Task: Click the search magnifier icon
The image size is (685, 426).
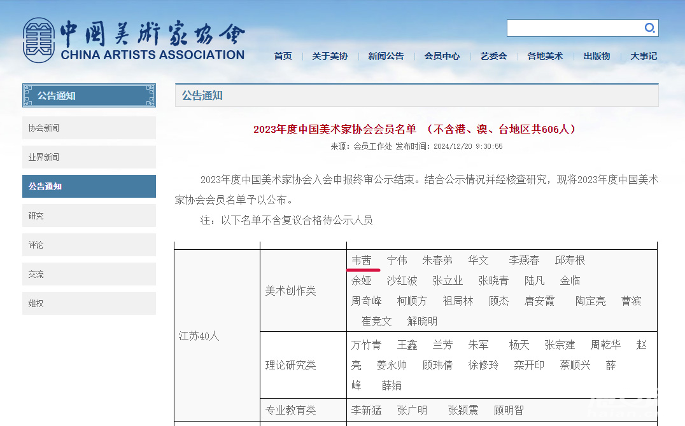Action: pos(649,28)
